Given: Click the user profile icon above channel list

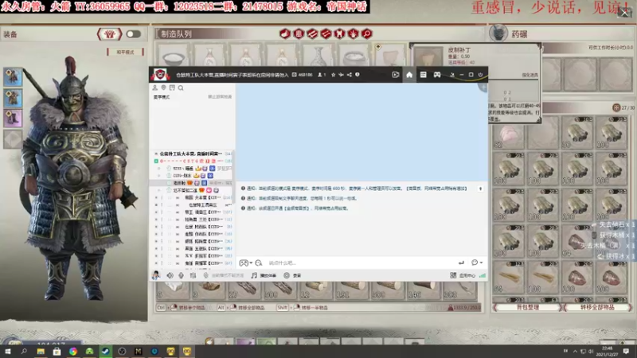Looking at the screenshot, I should pos(154,88).
